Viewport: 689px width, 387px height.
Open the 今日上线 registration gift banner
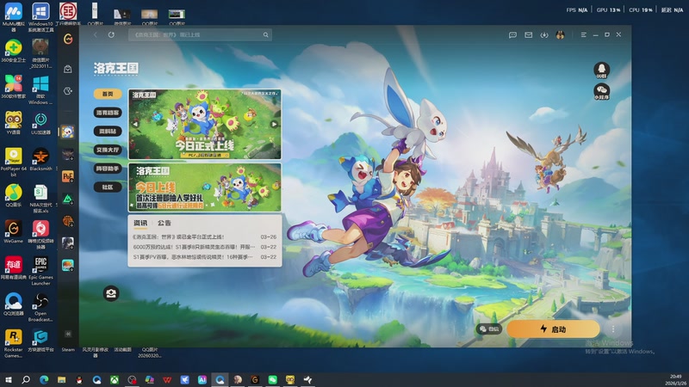[x=205, y=187]
